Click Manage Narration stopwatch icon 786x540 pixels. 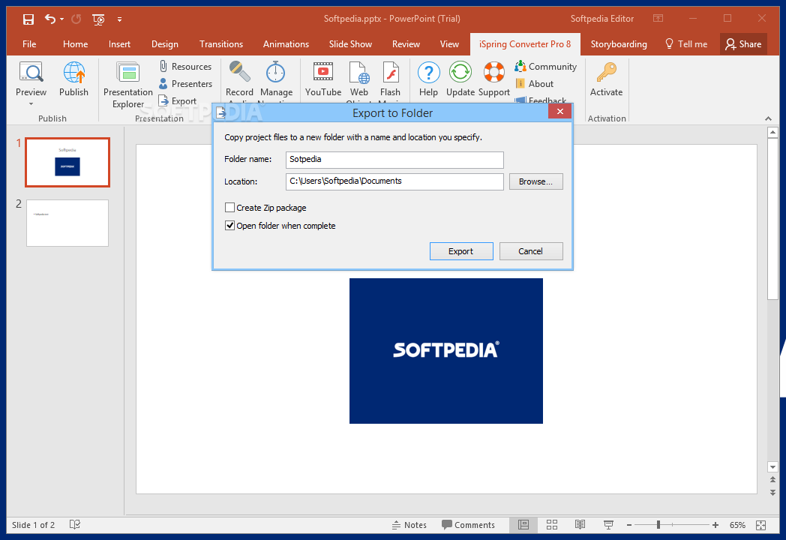276,72
